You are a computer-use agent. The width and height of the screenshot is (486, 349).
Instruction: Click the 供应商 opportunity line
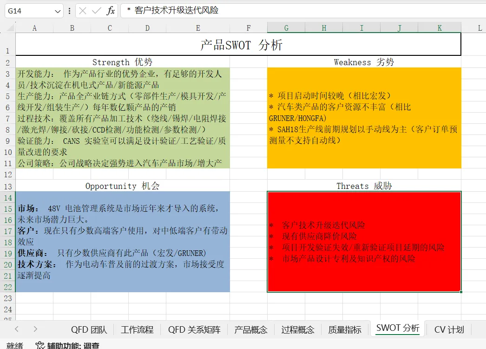coord(112,253)
